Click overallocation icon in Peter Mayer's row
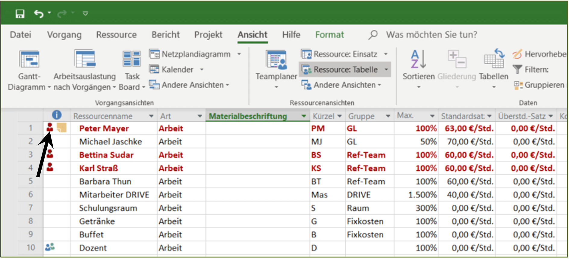 click(x=50, y=127)
